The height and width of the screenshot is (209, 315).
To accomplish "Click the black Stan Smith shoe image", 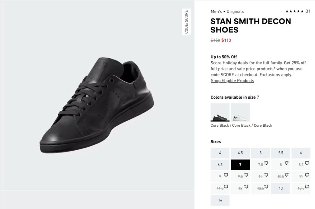I will click(x=97, y=105).
